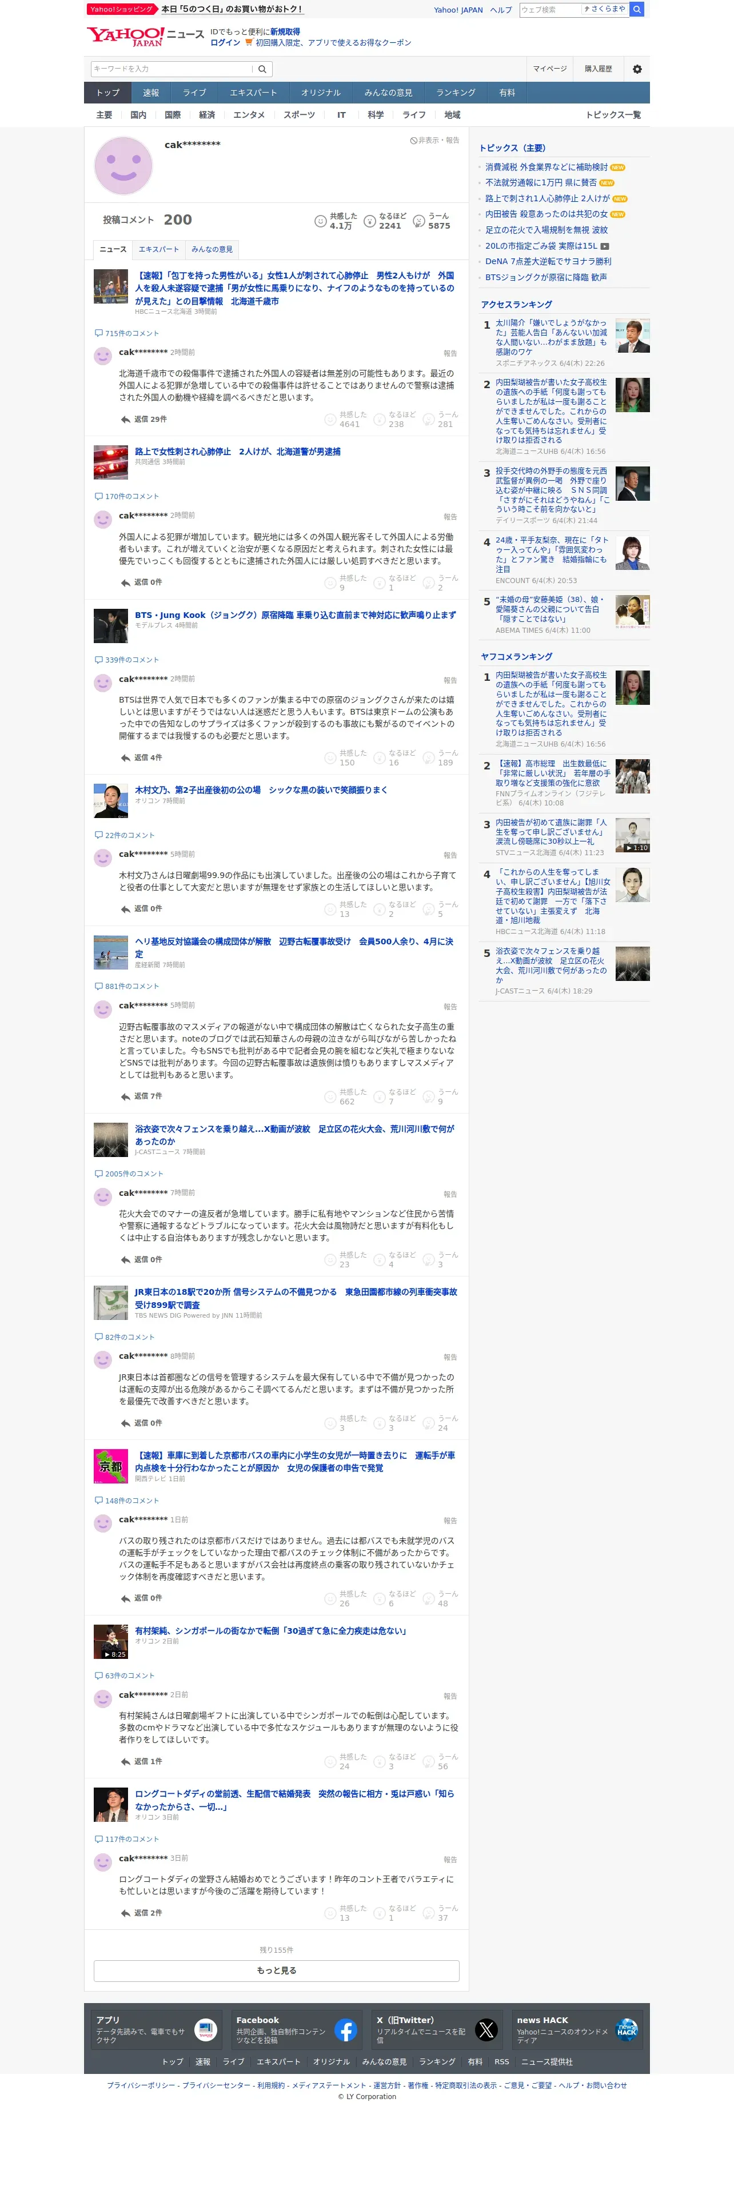Image resolution: width=734 pixels, height=2202 pixels.
Task: Click the reply arrow icon beside 返信 7件
Action: click(x=126, y=1097)
